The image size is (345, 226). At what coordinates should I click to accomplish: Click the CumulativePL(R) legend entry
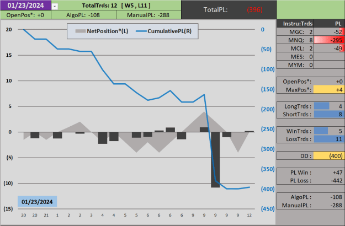[164, 31]
